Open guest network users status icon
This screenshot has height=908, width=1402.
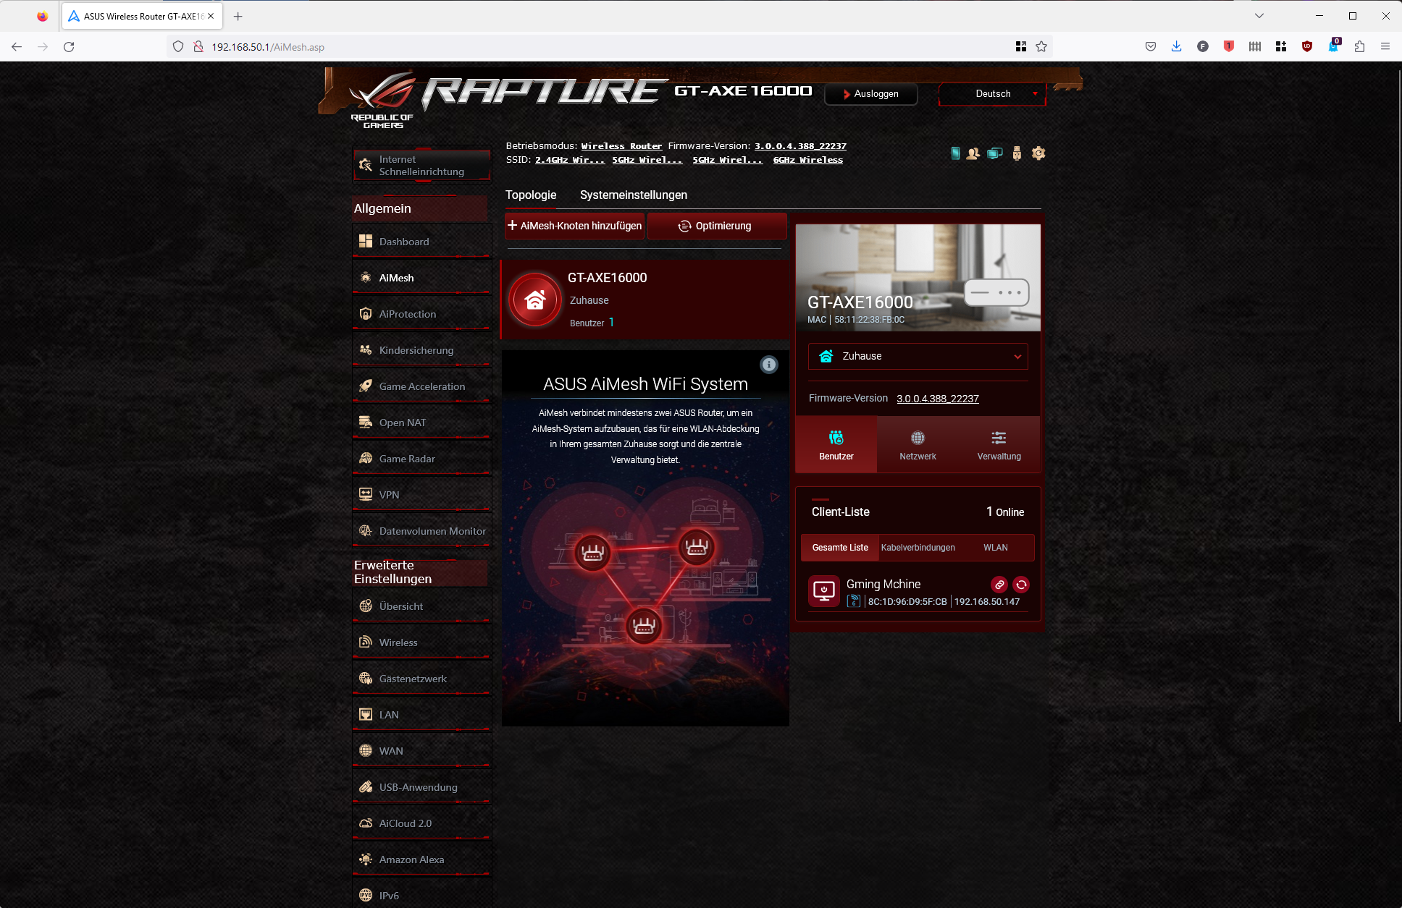pyautogui.click(x=973, y=153)
